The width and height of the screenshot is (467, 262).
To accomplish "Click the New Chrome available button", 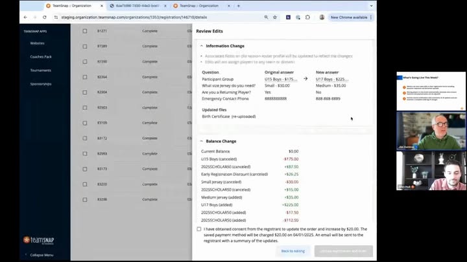I will pyautogui.click(x=349, y=17).
